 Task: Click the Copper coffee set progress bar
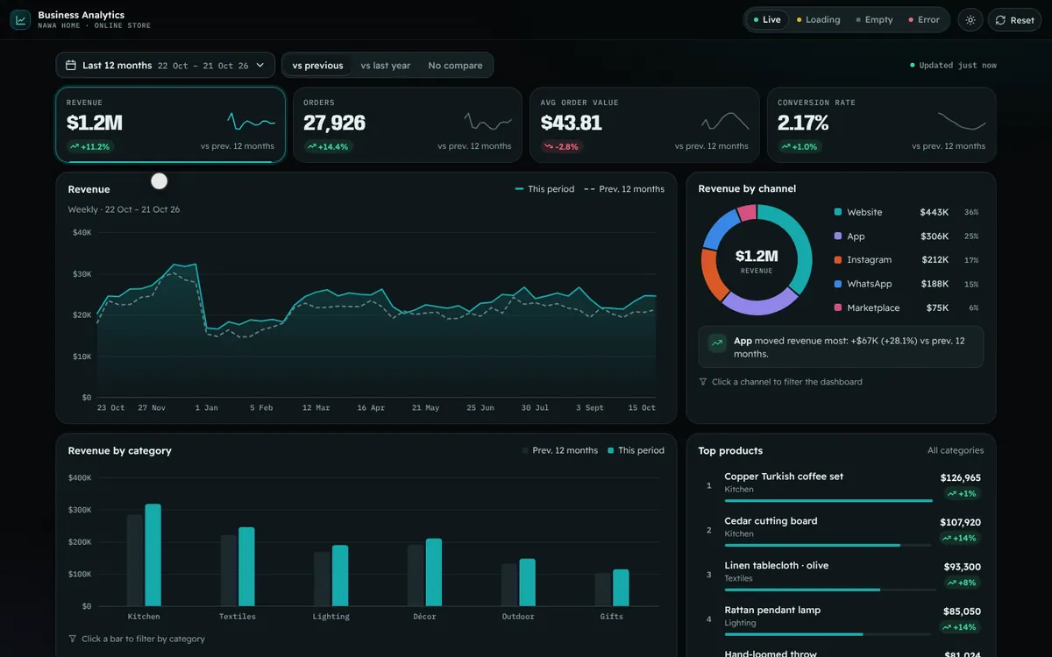pos(828,501)
